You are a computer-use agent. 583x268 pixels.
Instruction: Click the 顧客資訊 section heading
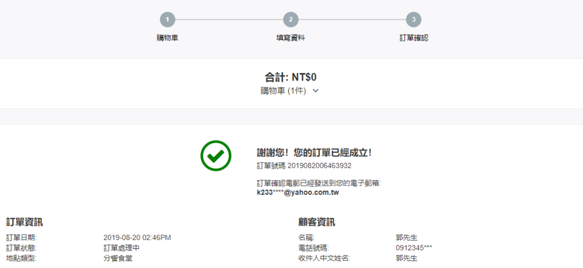click(x=316, y=222)
